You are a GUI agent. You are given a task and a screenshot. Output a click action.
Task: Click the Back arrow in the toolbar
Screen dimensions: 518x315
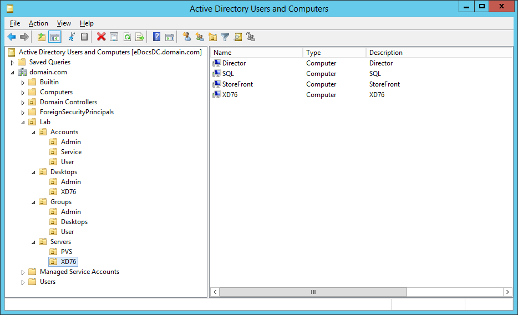coord(12,37)
